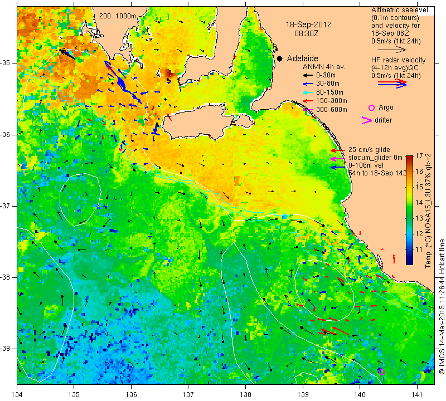Image resolution: width=446 pixels, height=401 pixels.
Task: Click the Adelaide label
Action: 302,58
